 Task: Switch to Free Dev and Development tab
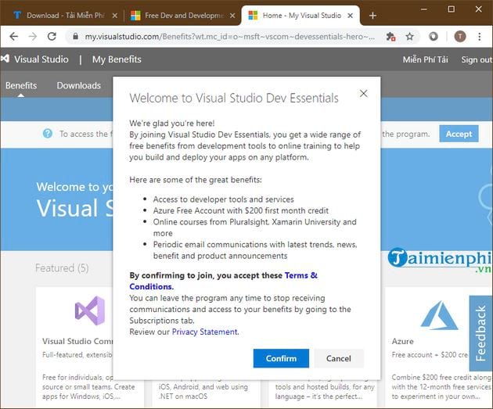click(x=182, y=16)
